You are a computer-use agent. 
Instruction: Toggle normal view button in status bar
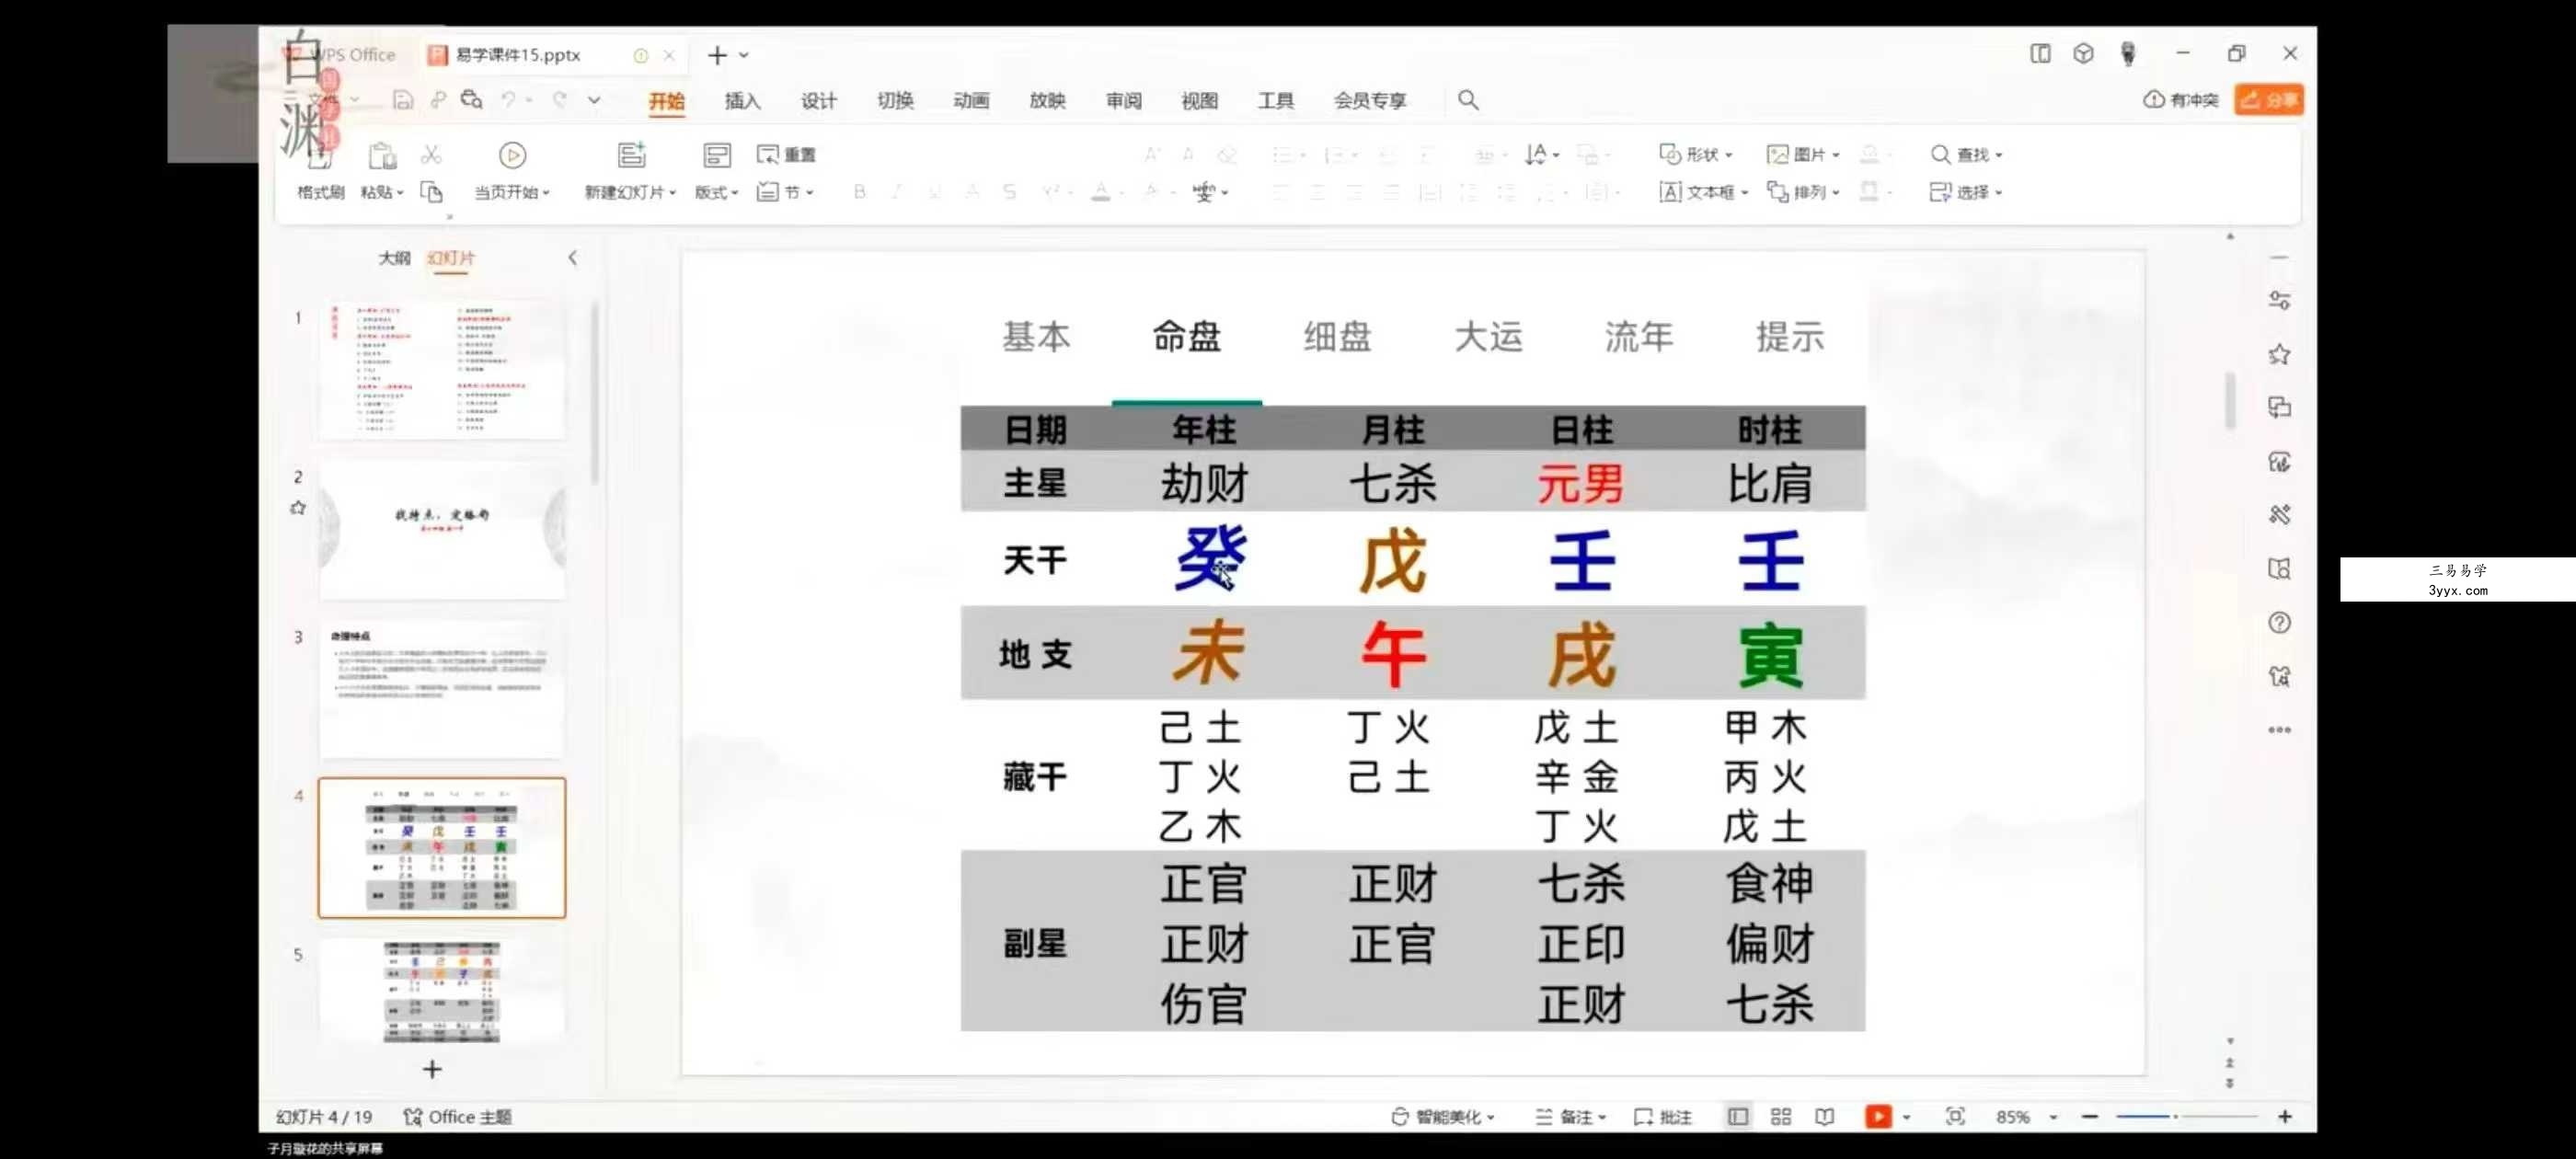pos(1738,1116)
